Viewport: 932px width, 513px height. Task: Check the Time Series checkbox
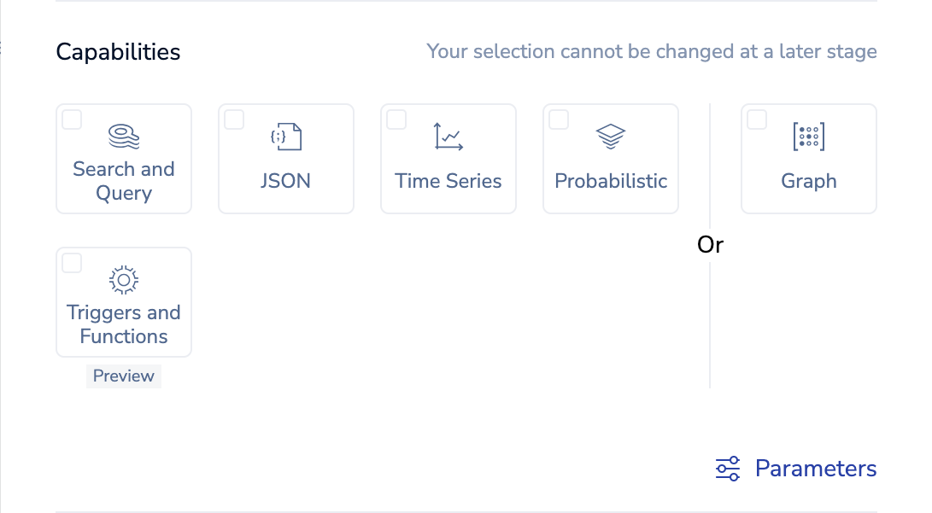tap(397, 120)
